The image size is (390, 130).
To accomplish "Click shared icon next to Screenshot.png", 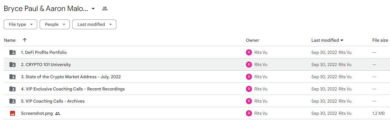I will click(58, 113).
